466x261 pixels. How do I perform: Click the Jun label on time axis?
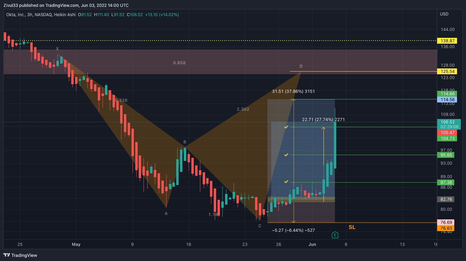pos(312,244)
